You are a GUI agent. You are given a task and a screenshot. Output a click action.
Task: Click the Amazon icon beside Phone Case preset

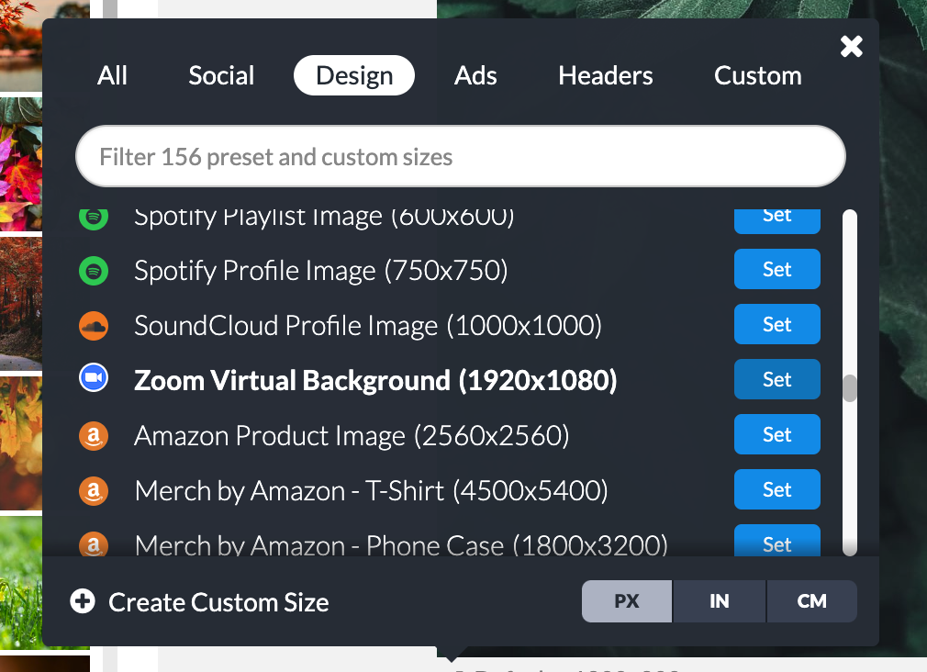pyautogui.click(x=94, y=544)
